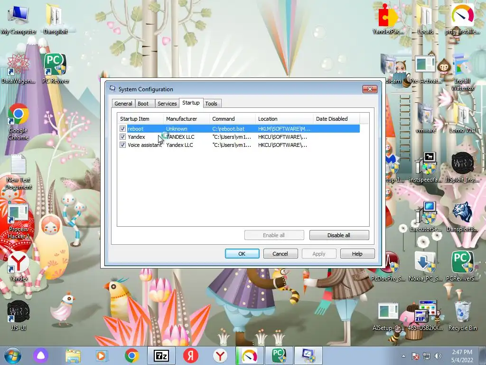The height and width of the screenshot is (365, 486).
Task: Launch JJS-UI desktop shortcut
Action: pos(19,316)
